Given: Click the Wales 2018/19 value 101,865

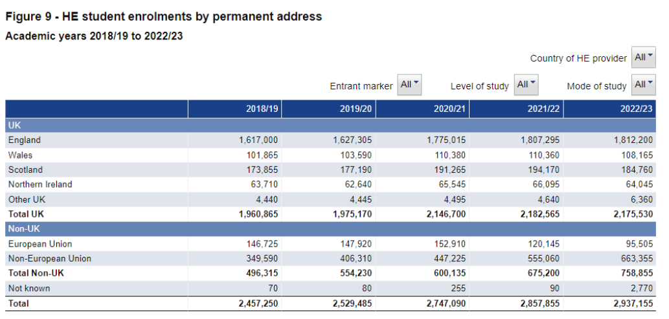Looking at the screenshot, I should point(262,155).
